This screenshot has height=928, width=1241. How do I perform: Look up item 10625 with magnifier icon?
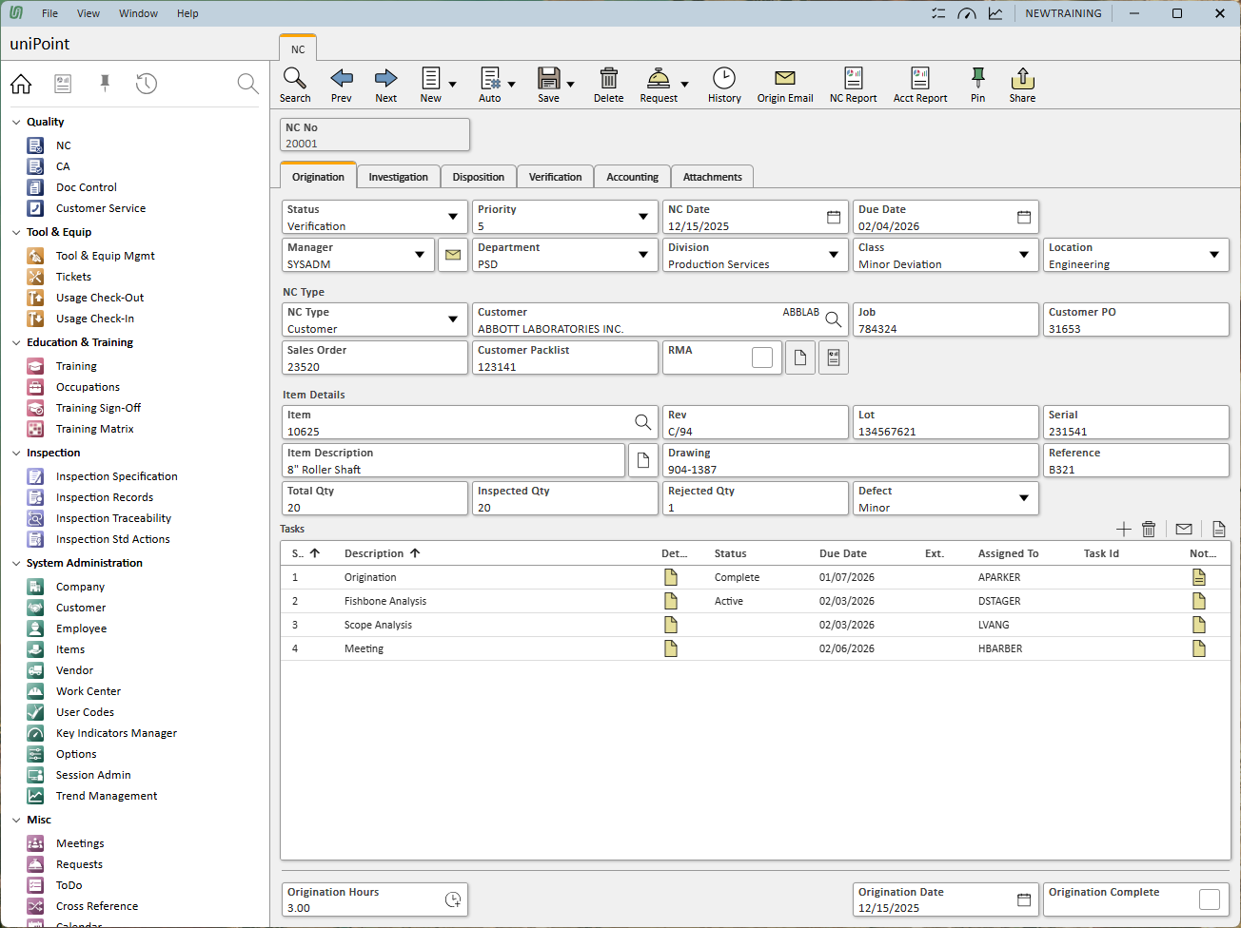pos(643,422)
